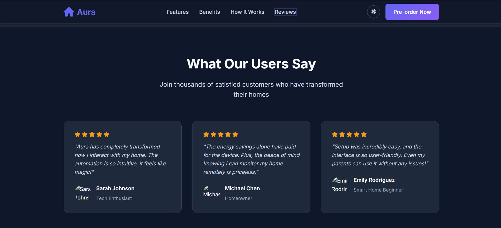
Task: Click first star in Sarah Johnson's rating
Action: (77, 134)
